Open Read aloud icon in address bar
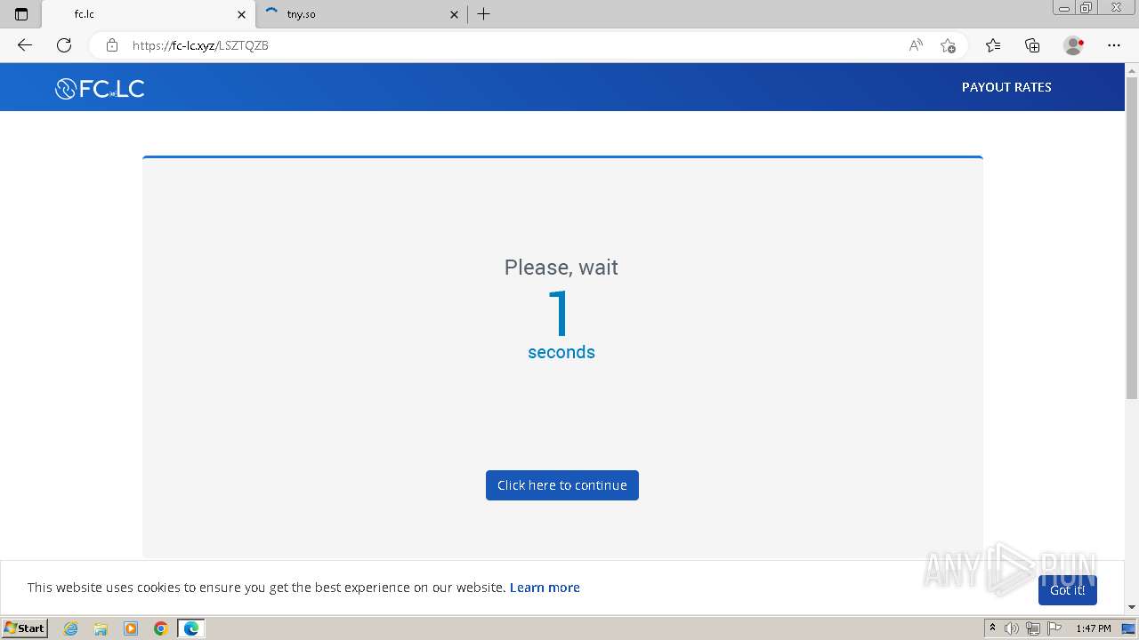 pos(916,45)
